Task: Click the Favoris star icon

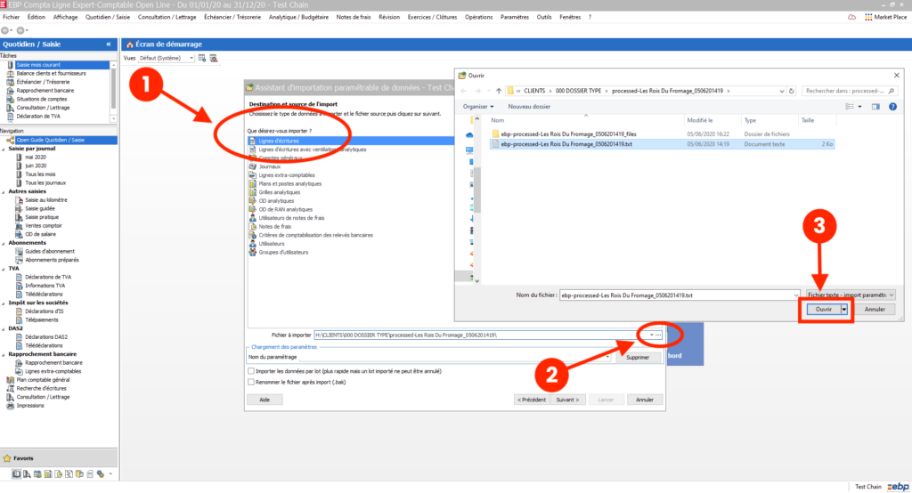Action: pos(7,458)
